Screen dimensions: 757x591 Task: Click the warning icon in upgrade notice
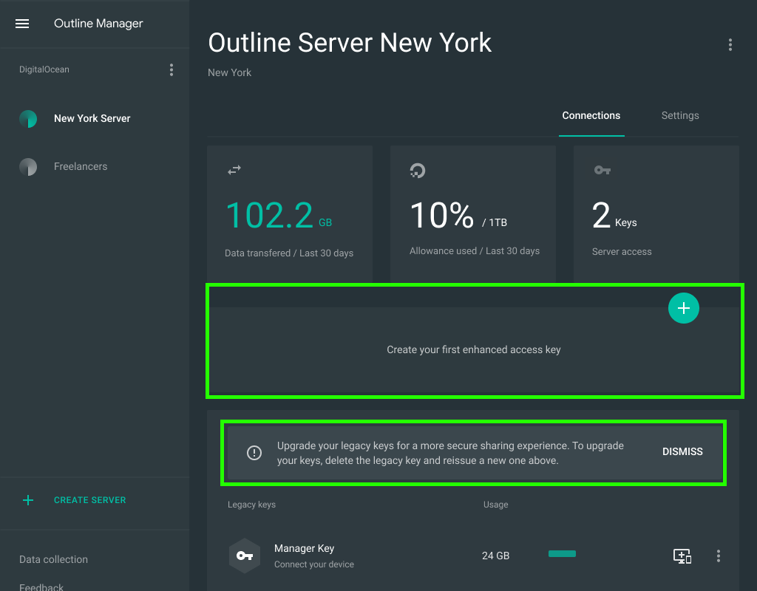pyautogui.click(x=254, y=453)
